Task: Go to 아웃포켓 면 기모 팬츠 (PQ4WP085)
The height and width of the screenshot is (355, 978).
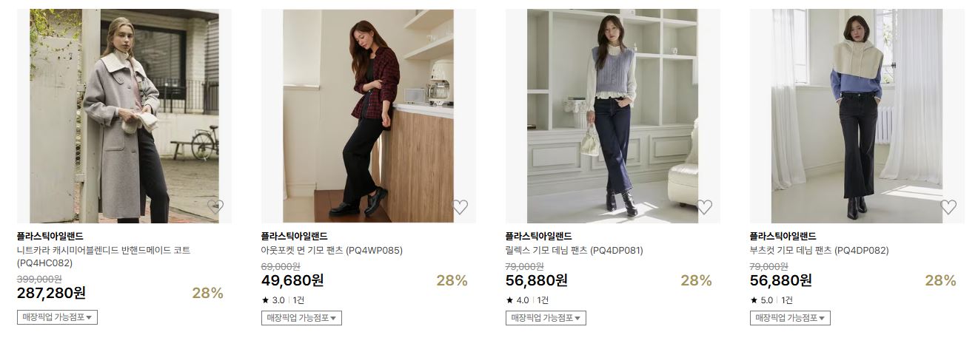Action: (332, 251)
